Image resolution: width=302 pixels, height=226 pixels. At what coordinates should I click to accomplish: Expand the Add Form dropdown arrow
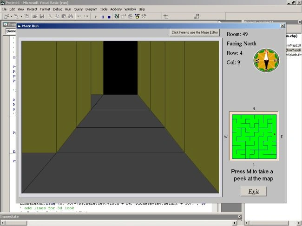[x=21, y=17]
